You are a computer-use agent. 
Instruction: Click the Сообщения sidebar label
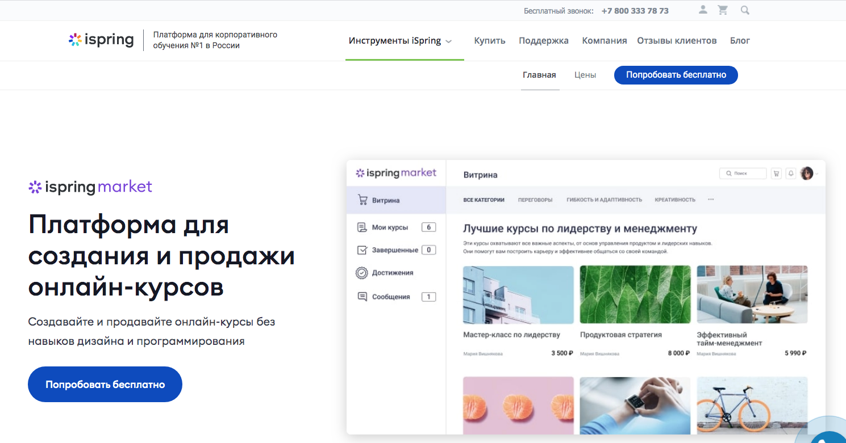click(391, 297)
